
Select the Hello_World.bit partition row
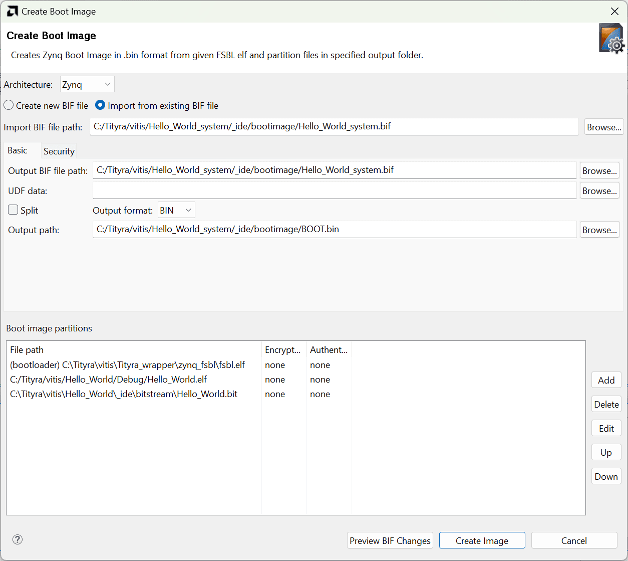(124, 394)
